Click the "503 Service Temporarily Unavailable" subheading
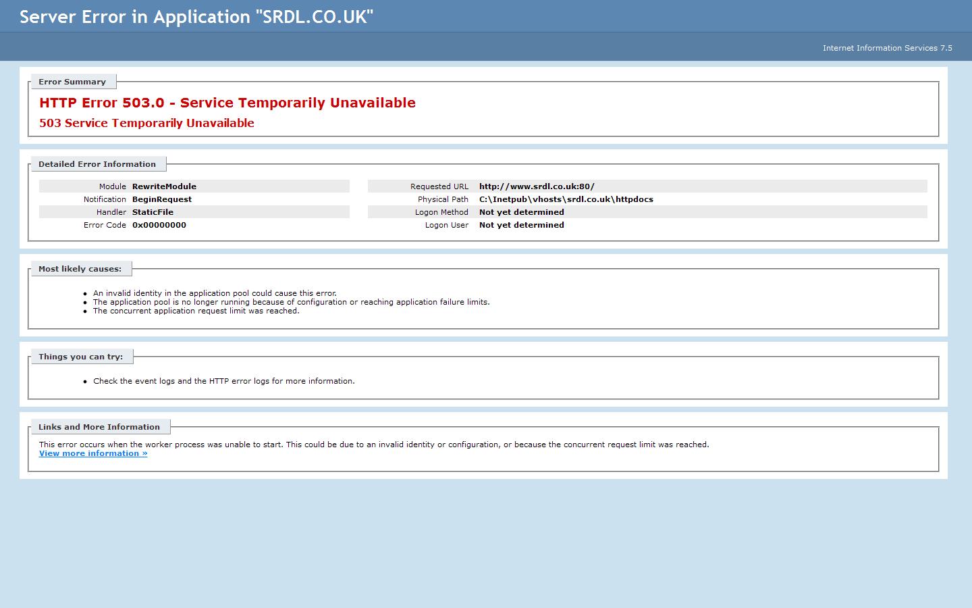This screenshot has width=972, height=608. [146, 123]
